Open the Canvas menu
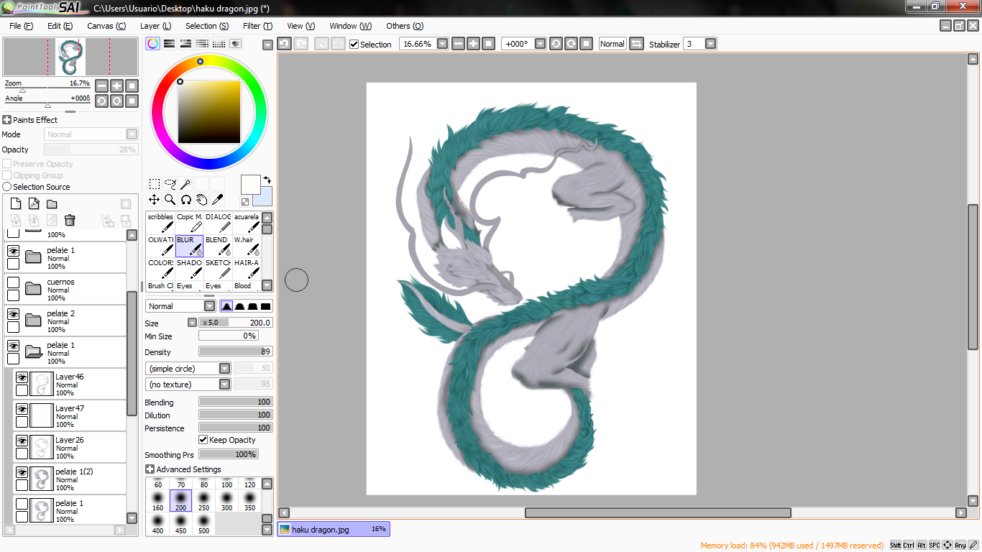Viewport: 982px width, 552px height. click(x=106, y=26)
